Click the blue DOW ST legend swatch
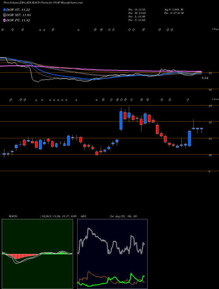Image resolution: width=219 pixels, height=289 pixels. tap(4, 10)
